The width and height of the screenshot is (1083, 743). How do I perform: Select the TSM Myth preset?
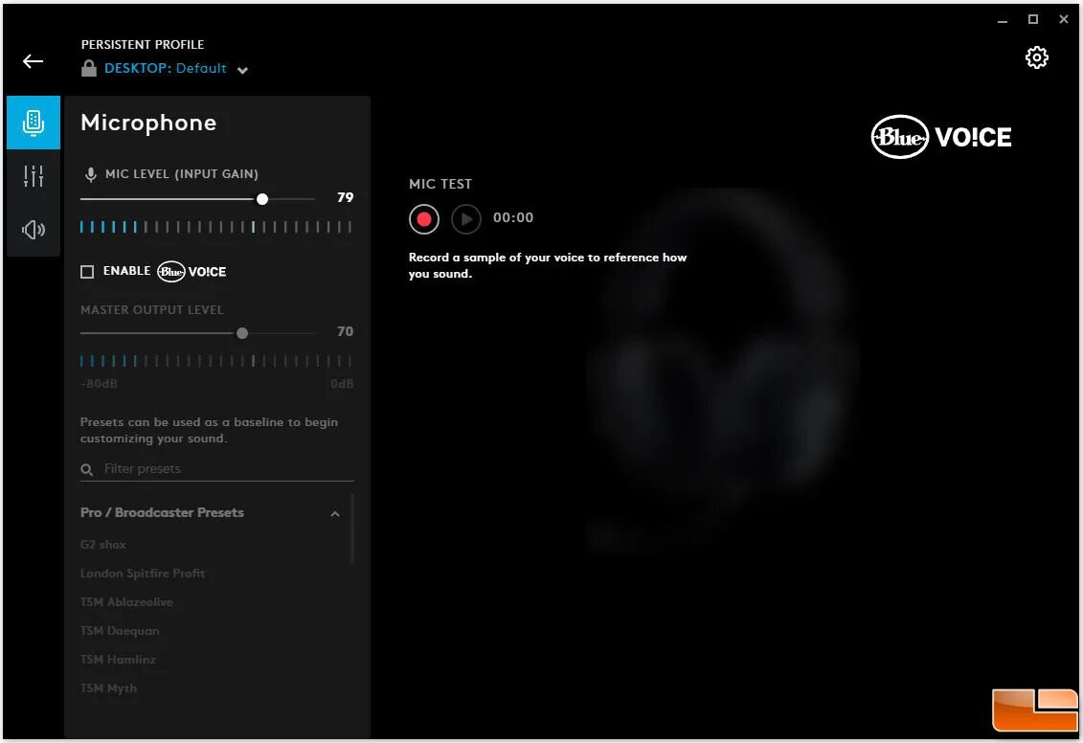[x=108, y=688]
